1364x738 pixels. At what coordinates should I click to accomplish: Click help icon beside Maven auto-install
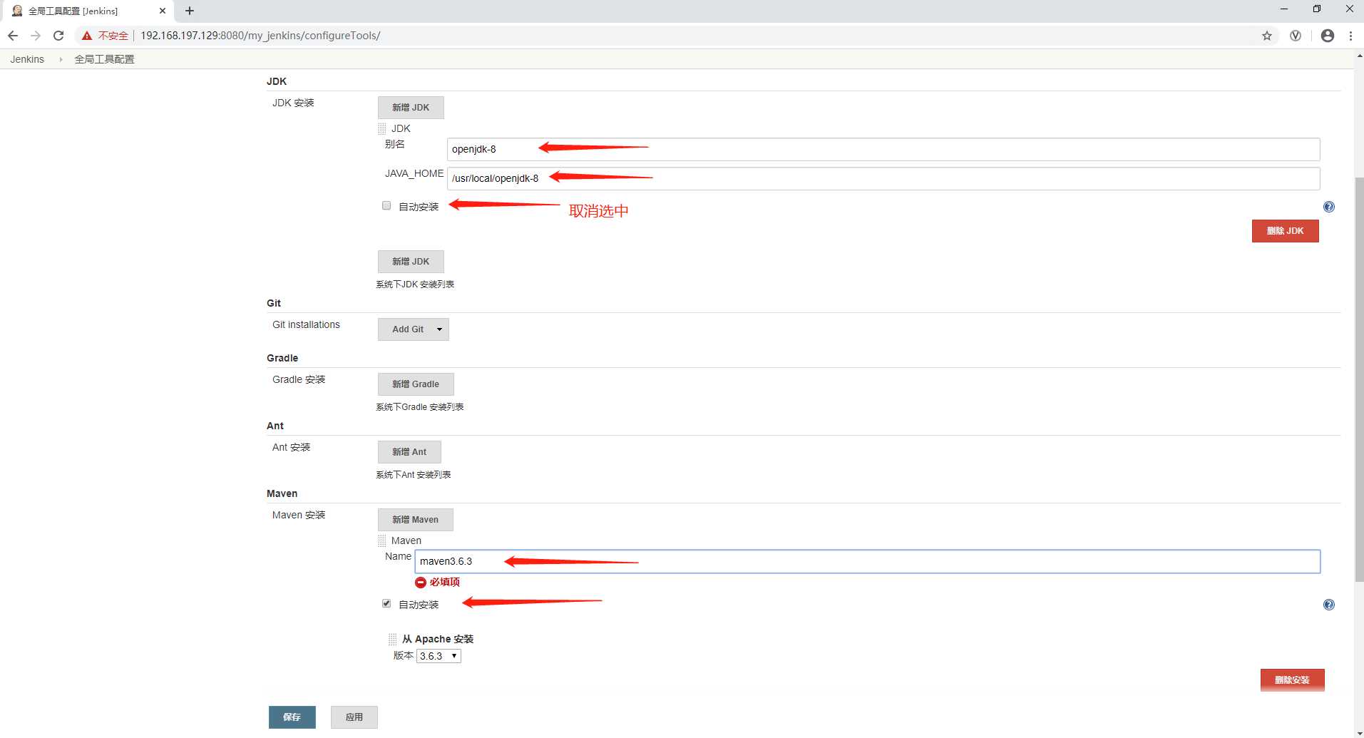(1329, 605)
